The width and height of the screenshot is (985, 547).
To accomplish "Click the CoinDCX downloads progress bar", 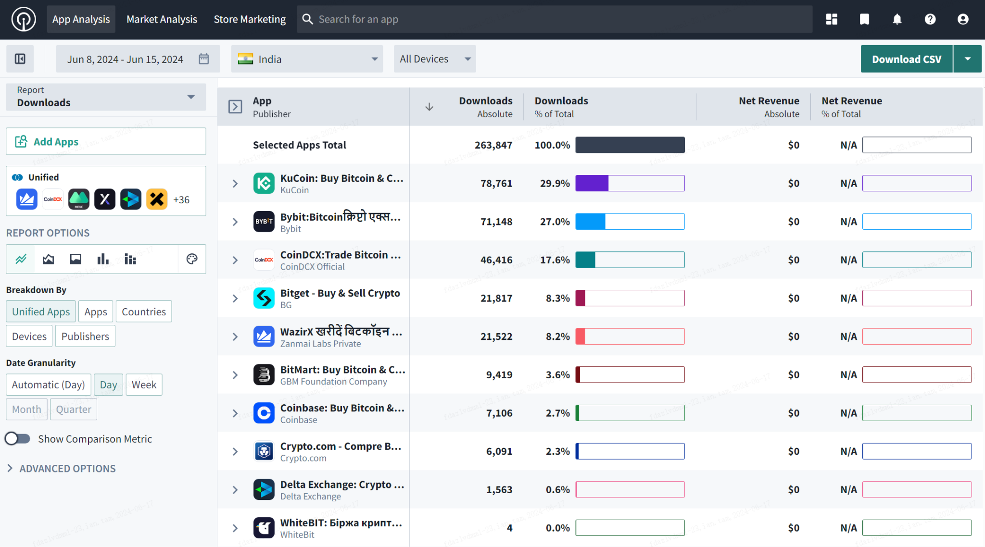I will pos(630,260).
